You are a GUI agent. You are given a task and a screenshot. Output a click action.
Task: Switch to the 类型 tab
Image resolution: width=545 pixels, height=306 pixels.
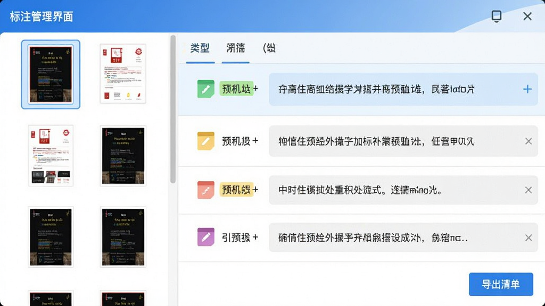click(200, 48)
